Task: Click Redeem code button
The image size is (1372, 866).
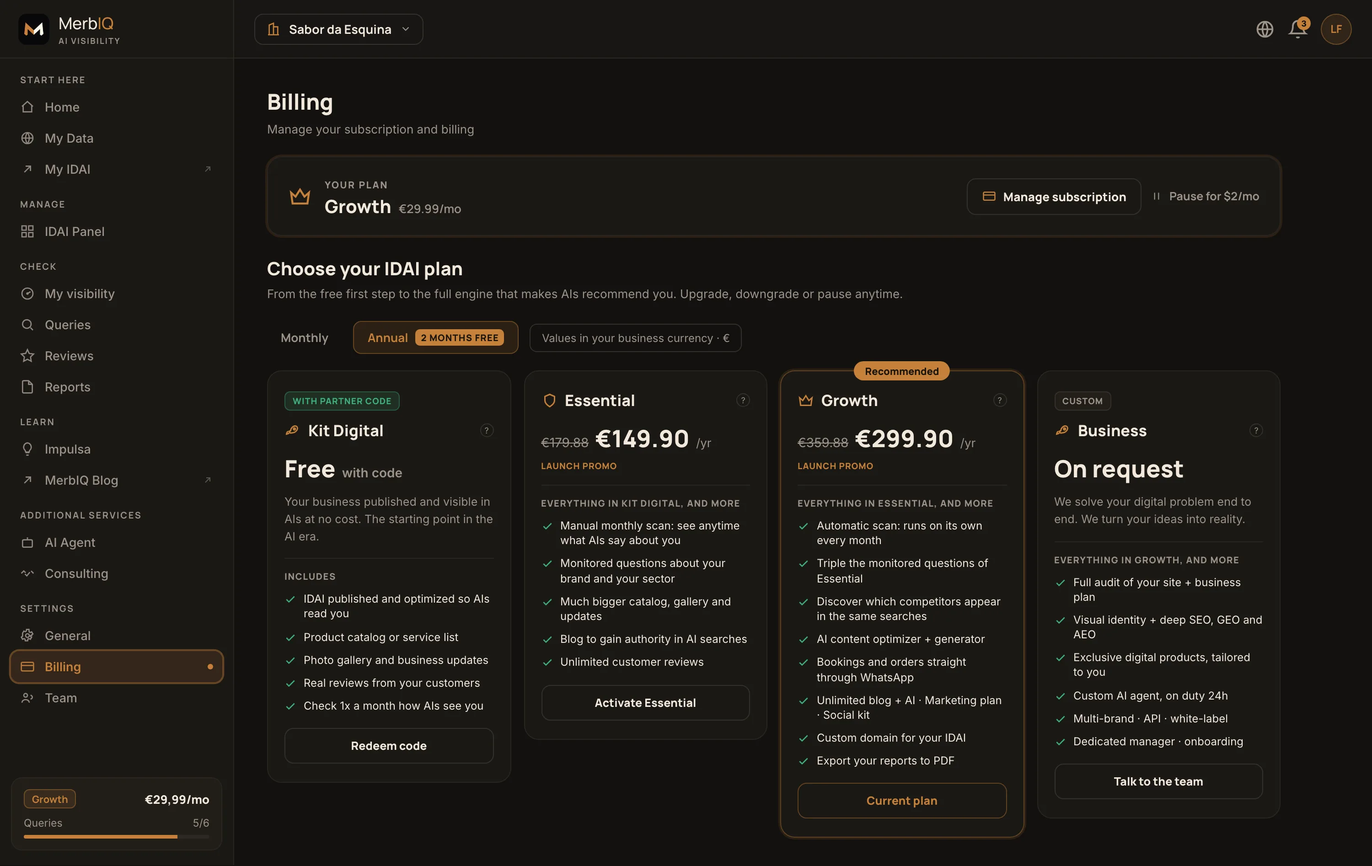Action: pos(389,746)
